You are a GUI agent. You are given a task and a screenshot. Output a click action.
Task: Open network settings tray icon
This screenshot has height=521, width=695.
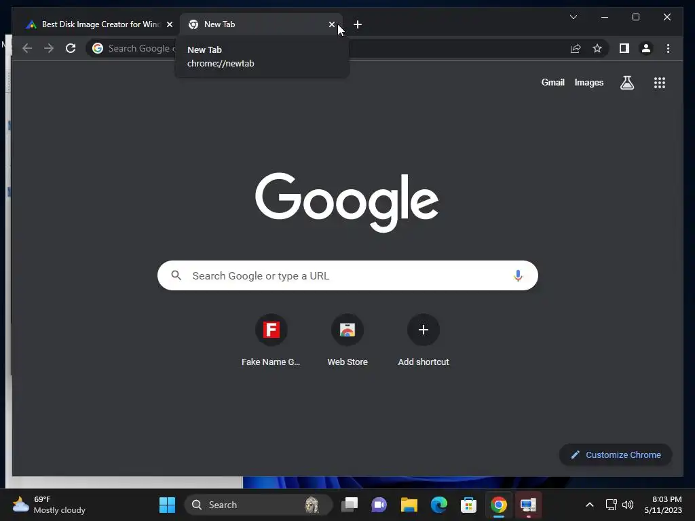tap(612, 505)
